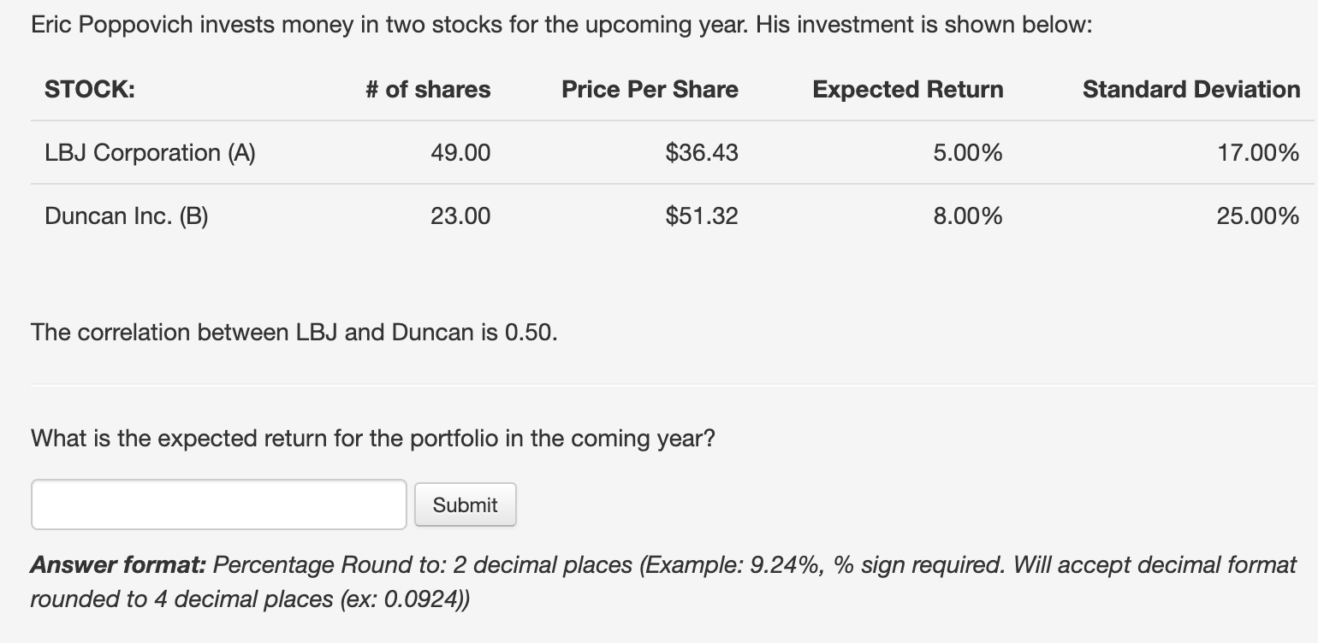Click the answer input field
This screenshot has width=1318, height=643.
coord(219,504)
